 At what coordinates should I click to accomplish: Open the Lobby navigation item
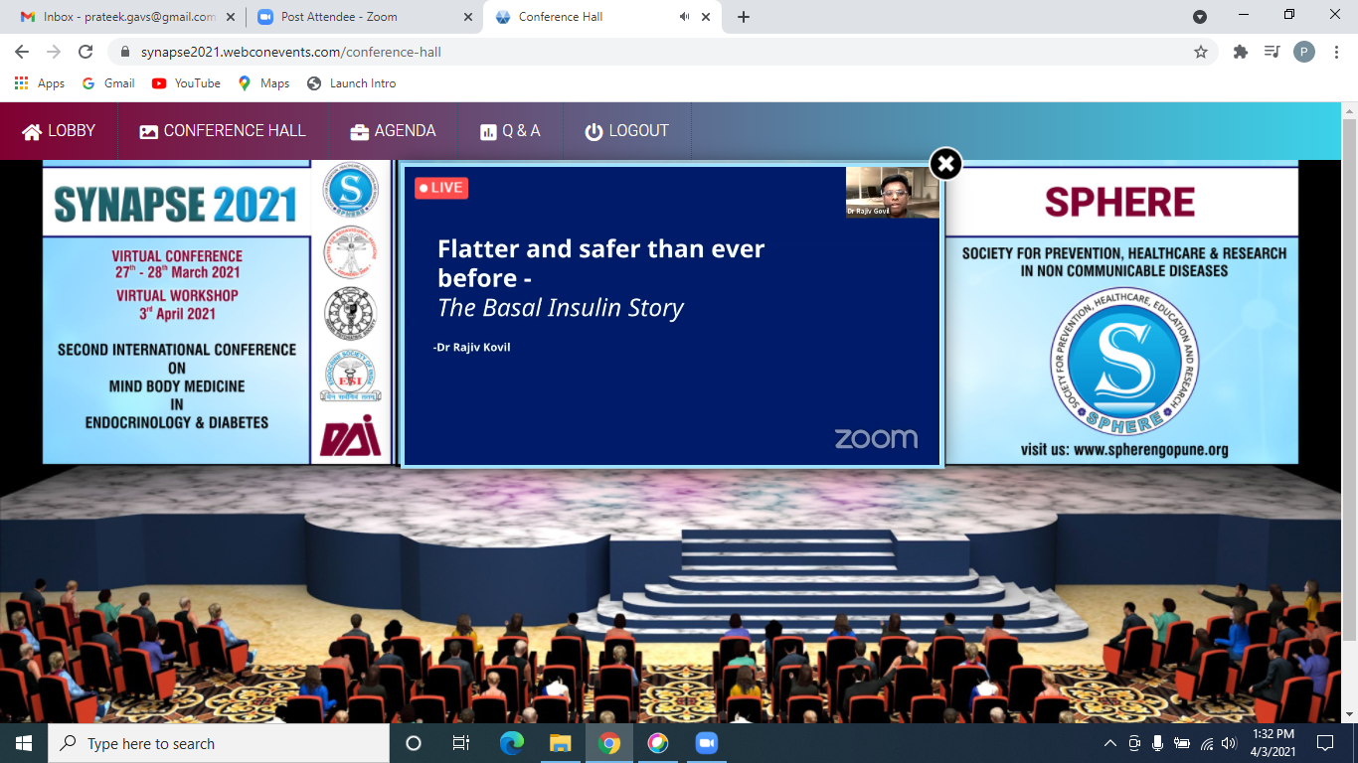click(x=59, y=131)
